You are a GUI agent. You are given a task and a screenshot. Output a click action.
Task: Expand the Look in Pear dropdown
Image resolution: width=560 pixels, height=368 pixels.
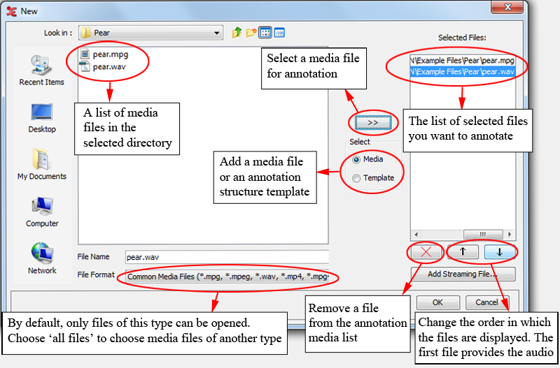pyautogui.click(x=216, y=33)
